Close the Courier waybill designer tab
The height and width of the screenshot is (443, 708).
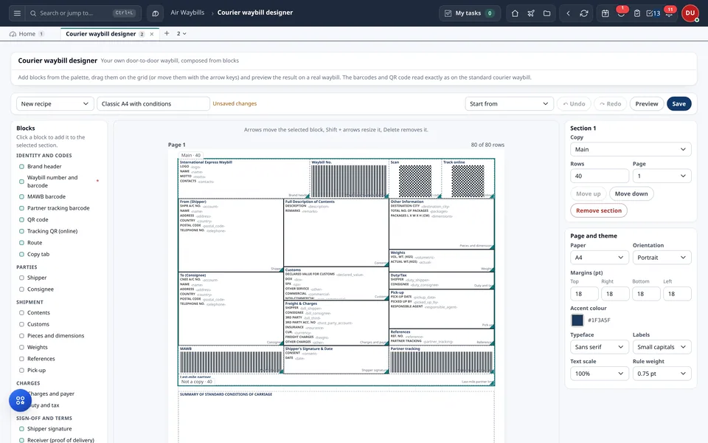coord(152,34)
